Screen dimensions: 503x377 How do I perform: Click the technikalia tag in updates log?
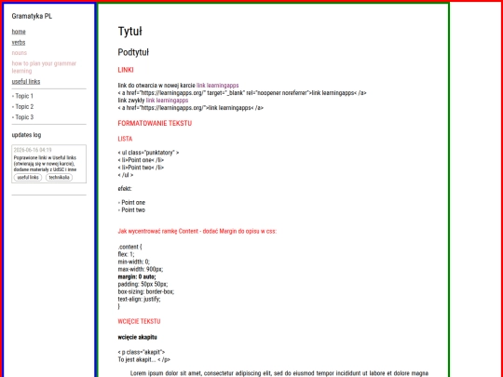tap(59, 177)
